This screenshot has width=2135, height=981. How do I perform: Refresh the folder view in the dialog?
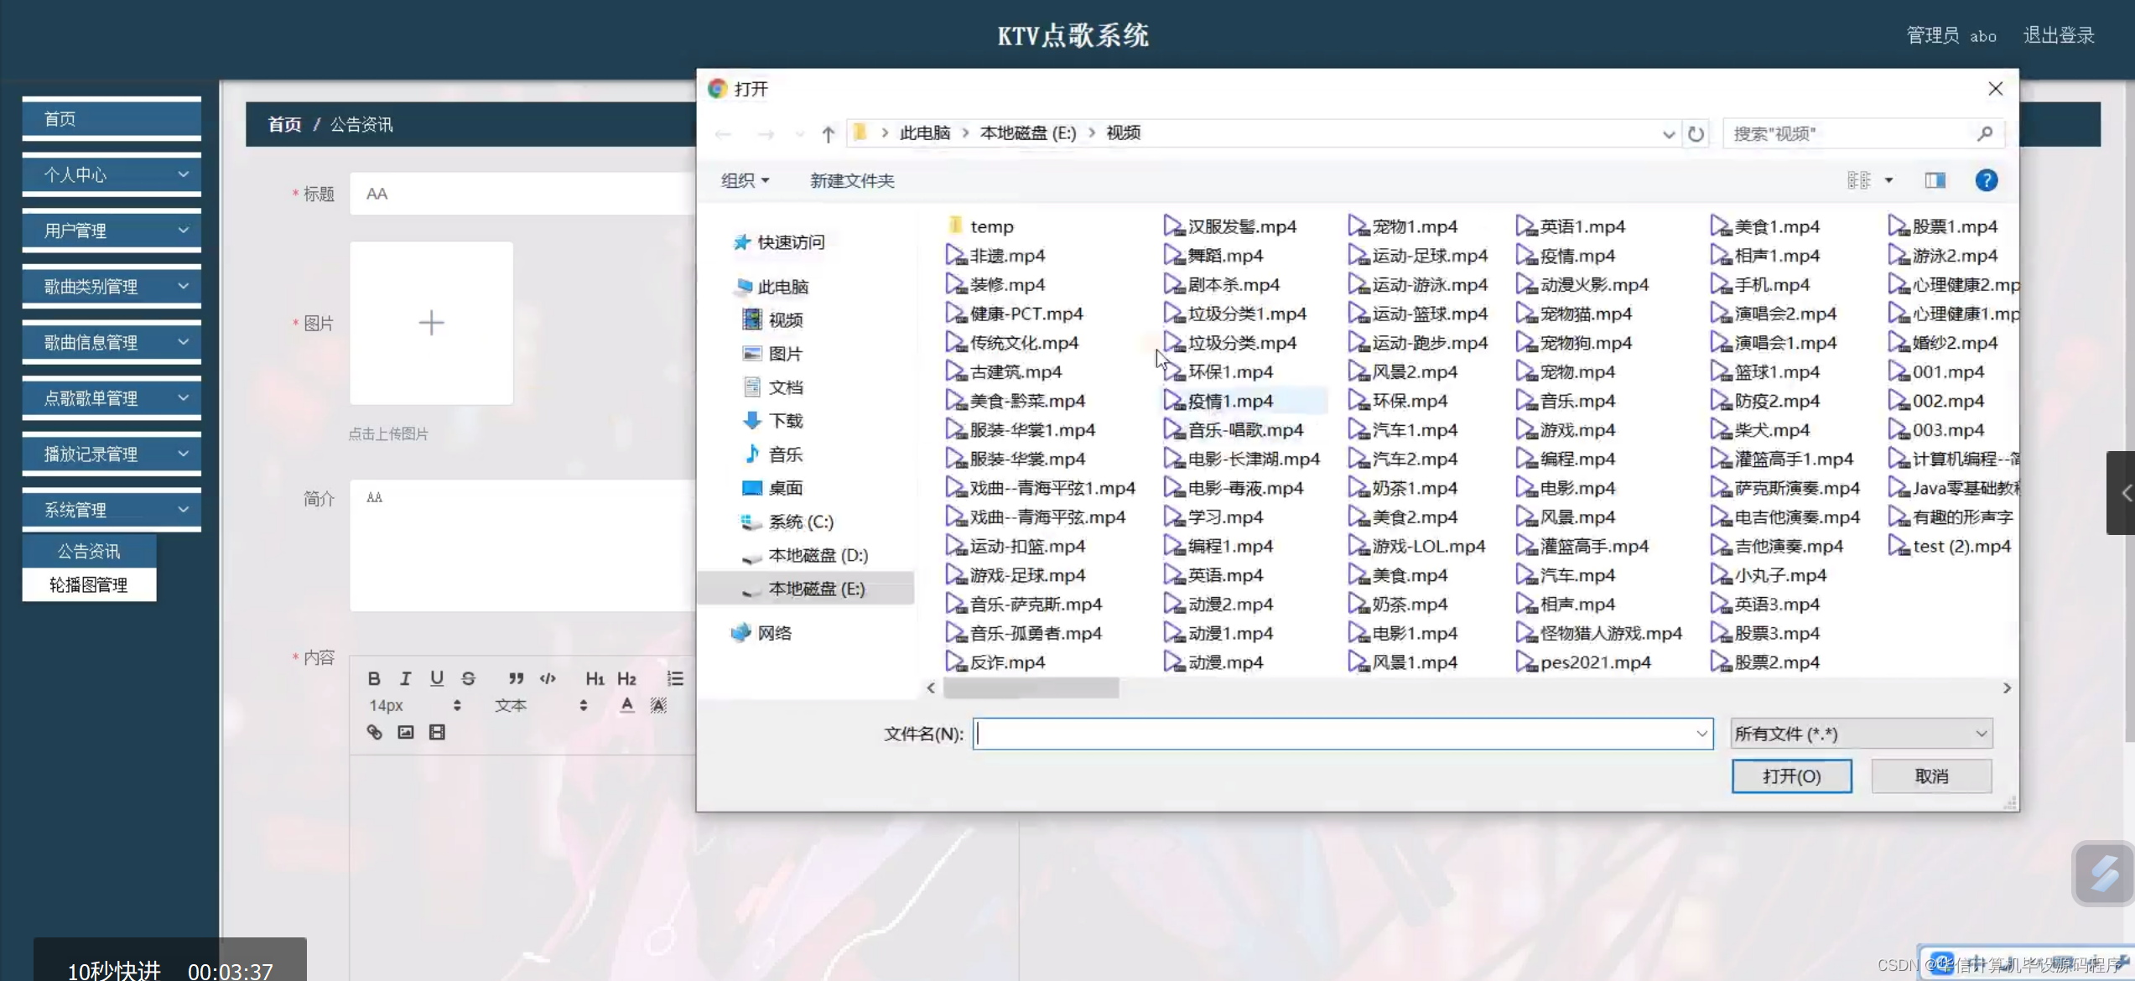(x=1696, y=132)
